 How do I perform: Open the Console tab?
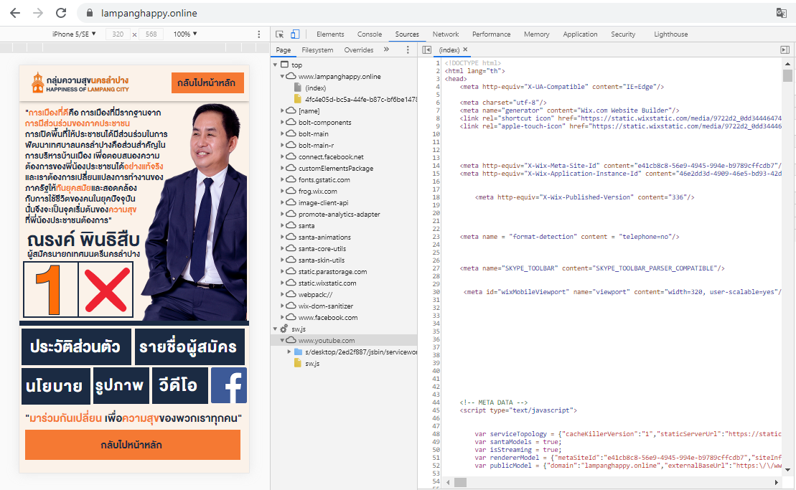click(370, 34)
